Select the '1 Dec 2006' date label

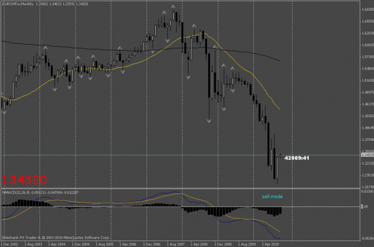[152, 244]
